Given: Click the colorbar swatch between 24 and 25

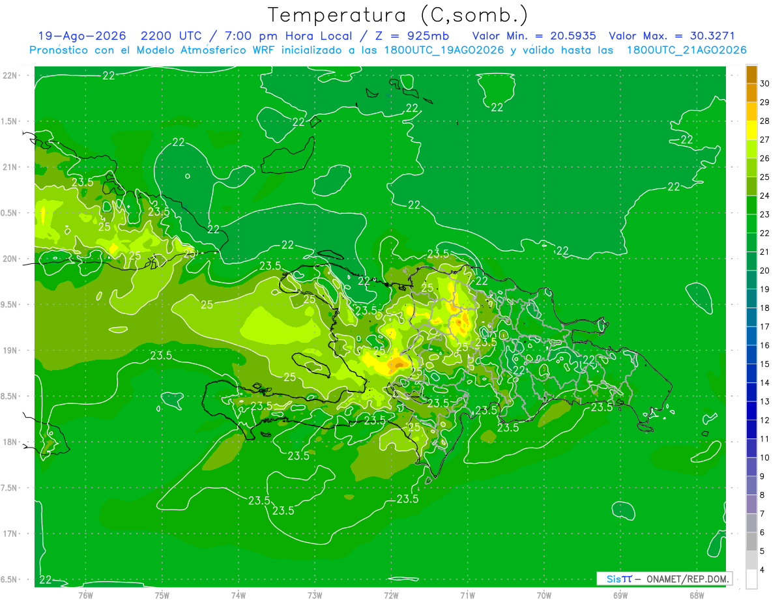Looking at the screenshot, I should click(751, 186).
